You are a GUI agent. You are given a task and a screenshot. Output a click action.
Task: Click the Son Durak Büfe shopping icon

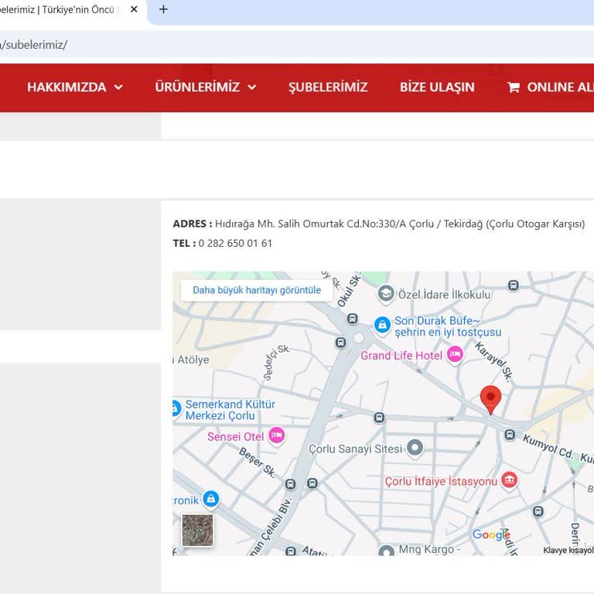382,325
